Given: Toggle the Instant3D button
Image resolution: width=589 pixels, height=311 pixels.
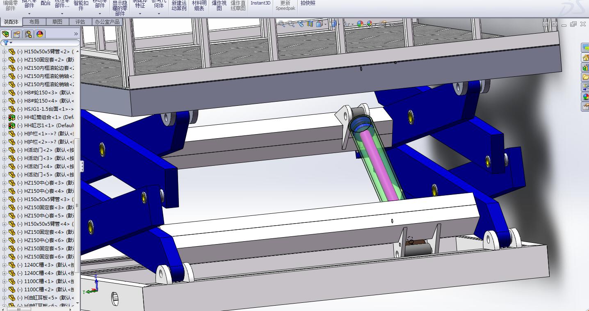Looking at the screenshot, I should pos(260,3).
